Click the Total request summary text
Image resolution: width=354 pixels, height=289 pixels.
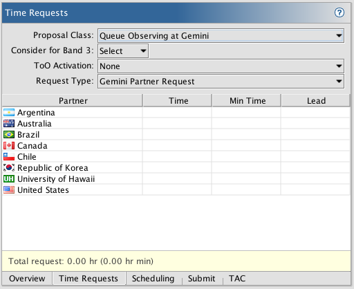tap(81, 261)
